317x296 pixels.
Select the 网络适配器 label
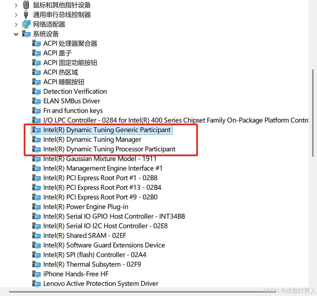click(49, 24)
